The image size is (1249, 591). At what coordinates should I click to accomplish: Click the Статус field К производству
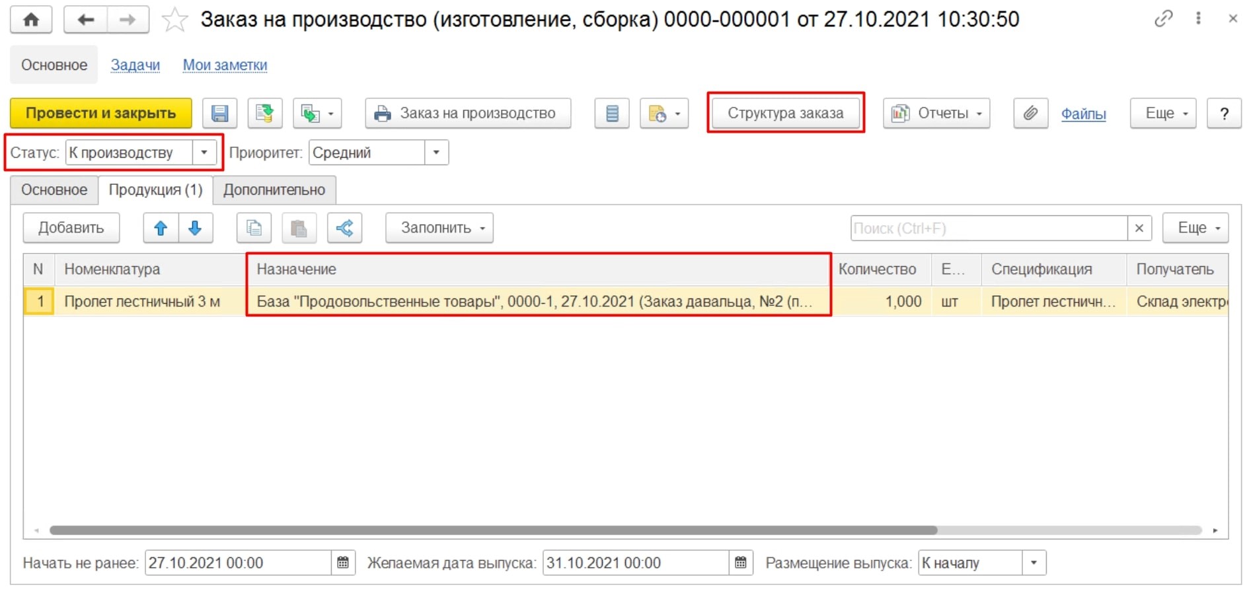point(130,153)
